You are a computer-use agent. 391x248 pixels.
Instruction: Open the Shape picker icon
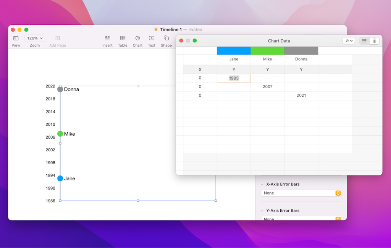[166, 39]
